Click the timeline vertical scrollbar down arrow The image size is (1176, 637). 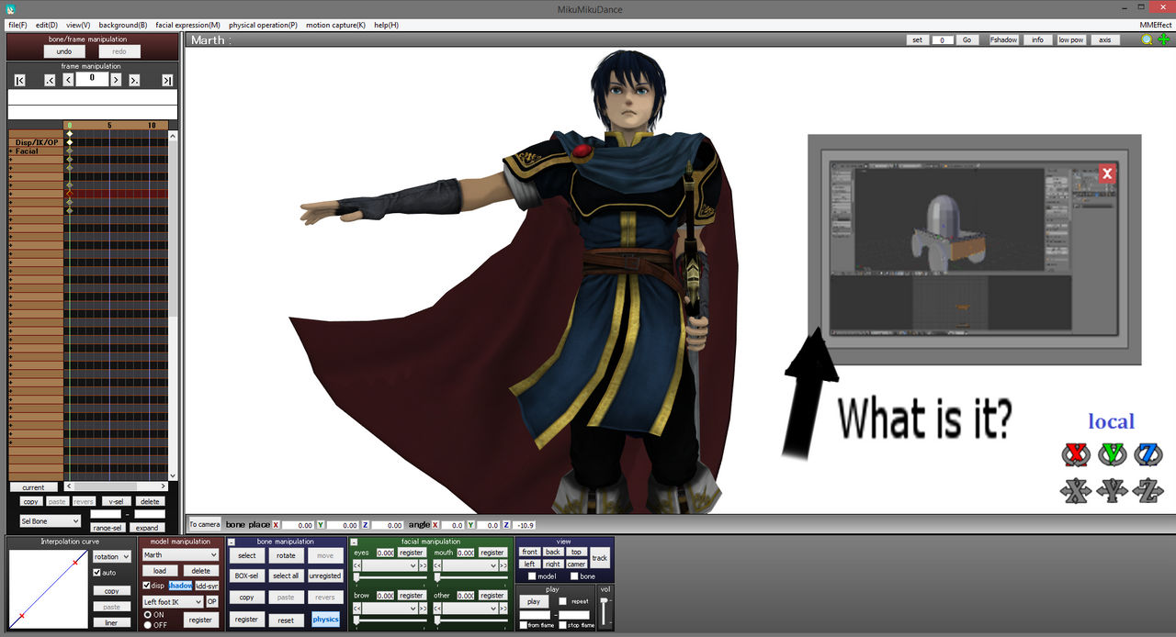(x=174, y=476)
